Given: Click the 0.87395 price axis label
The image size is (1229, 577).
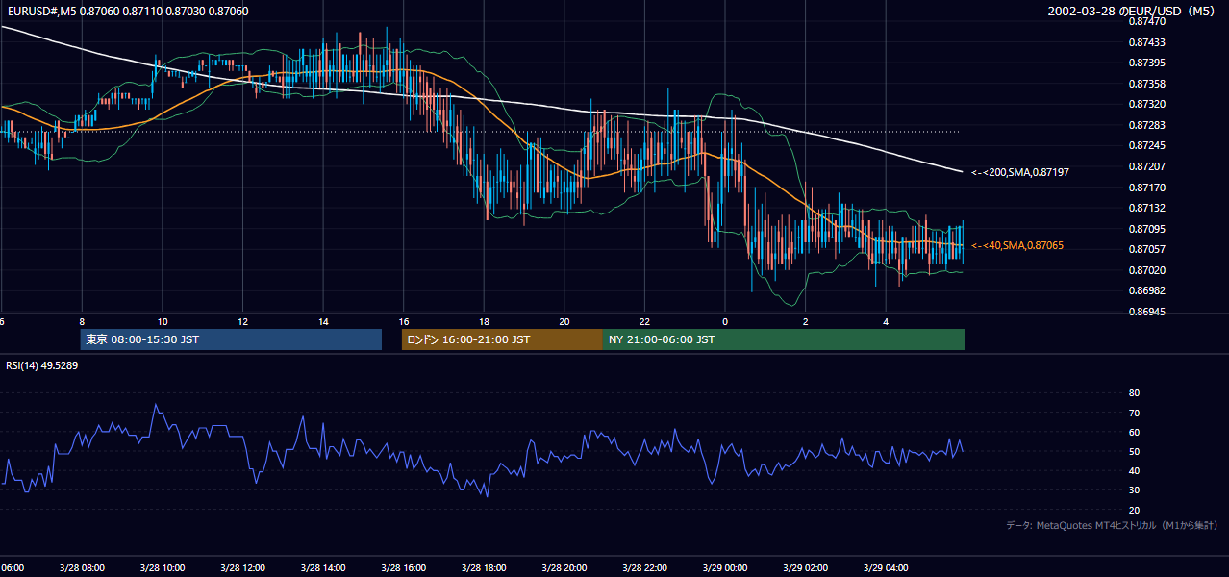Looking at the screenshot, I should coord(1145,63).
